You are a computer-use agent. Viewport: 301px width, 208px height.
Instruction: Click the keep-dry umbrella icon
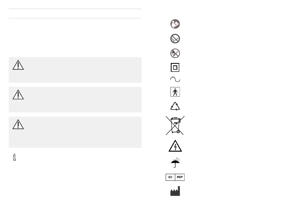tap(175, 163)
